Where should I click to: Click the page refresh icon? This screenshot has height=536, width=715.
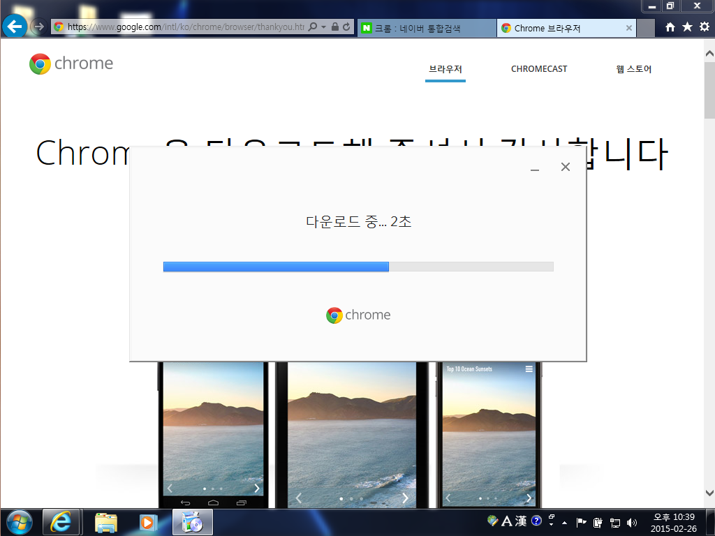pyautogui.click(x=346, y=27)
